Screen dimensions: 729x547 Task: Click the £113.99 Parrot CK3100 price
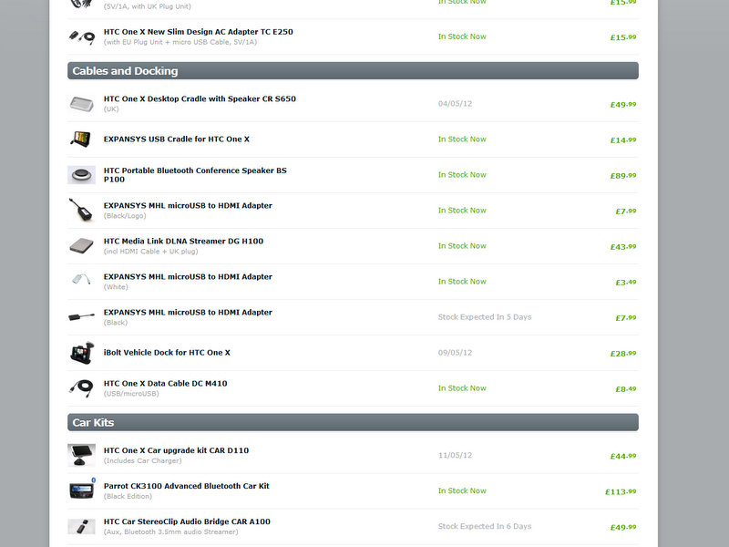pyautogui.click(x=621, y=491)
